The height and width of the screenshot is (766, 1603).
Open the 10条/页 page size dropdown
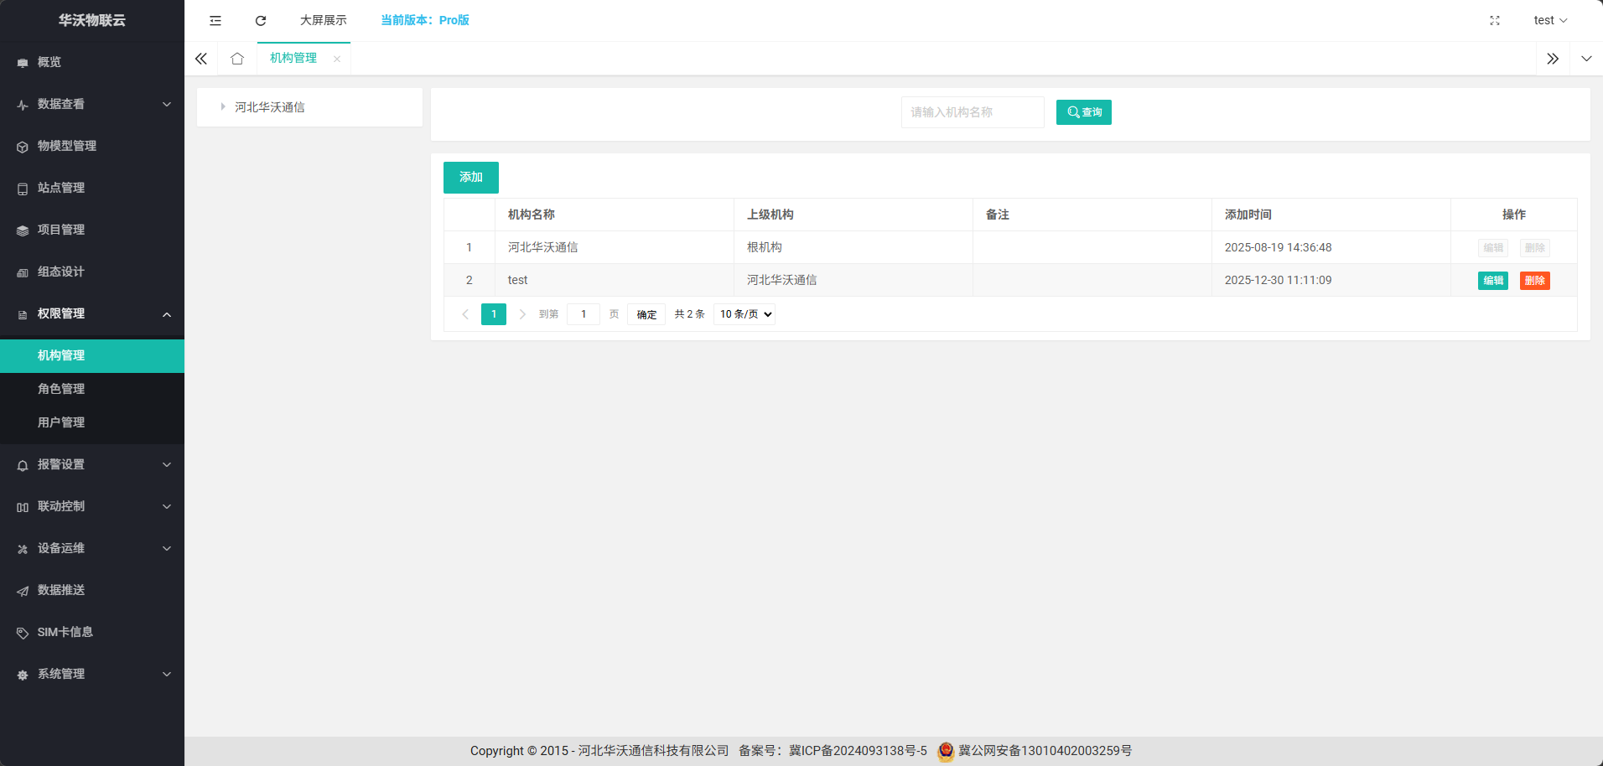(x=743, y=313)
